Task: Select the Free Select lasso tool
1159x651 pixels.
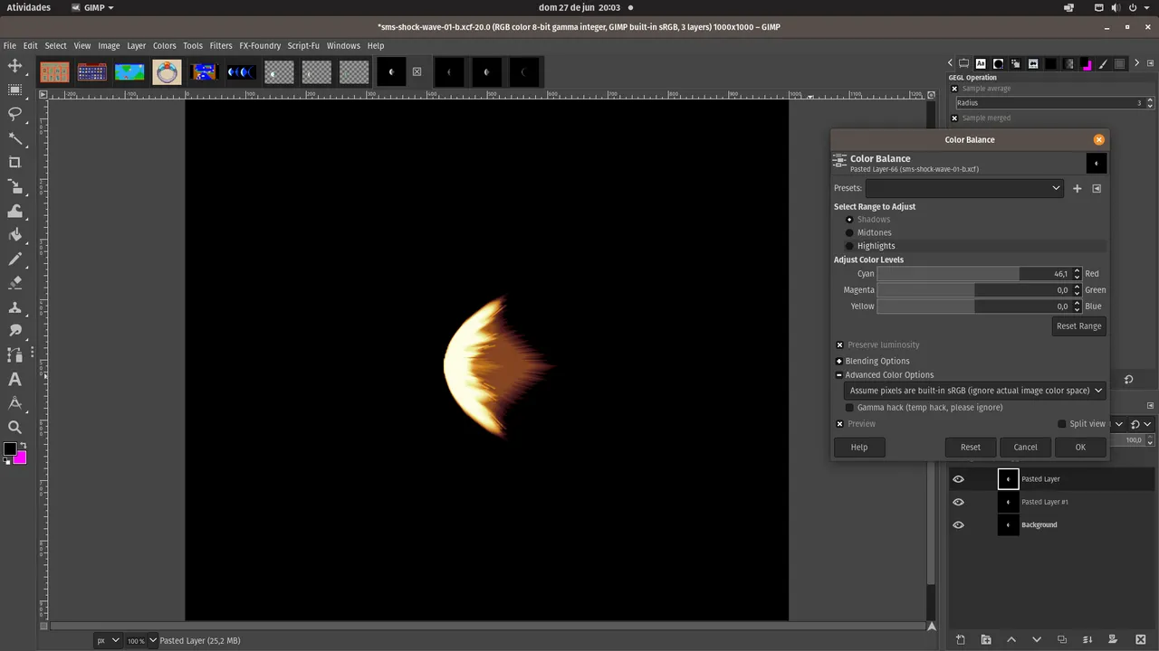Action: pyautogui.click(x=15, y=114)
